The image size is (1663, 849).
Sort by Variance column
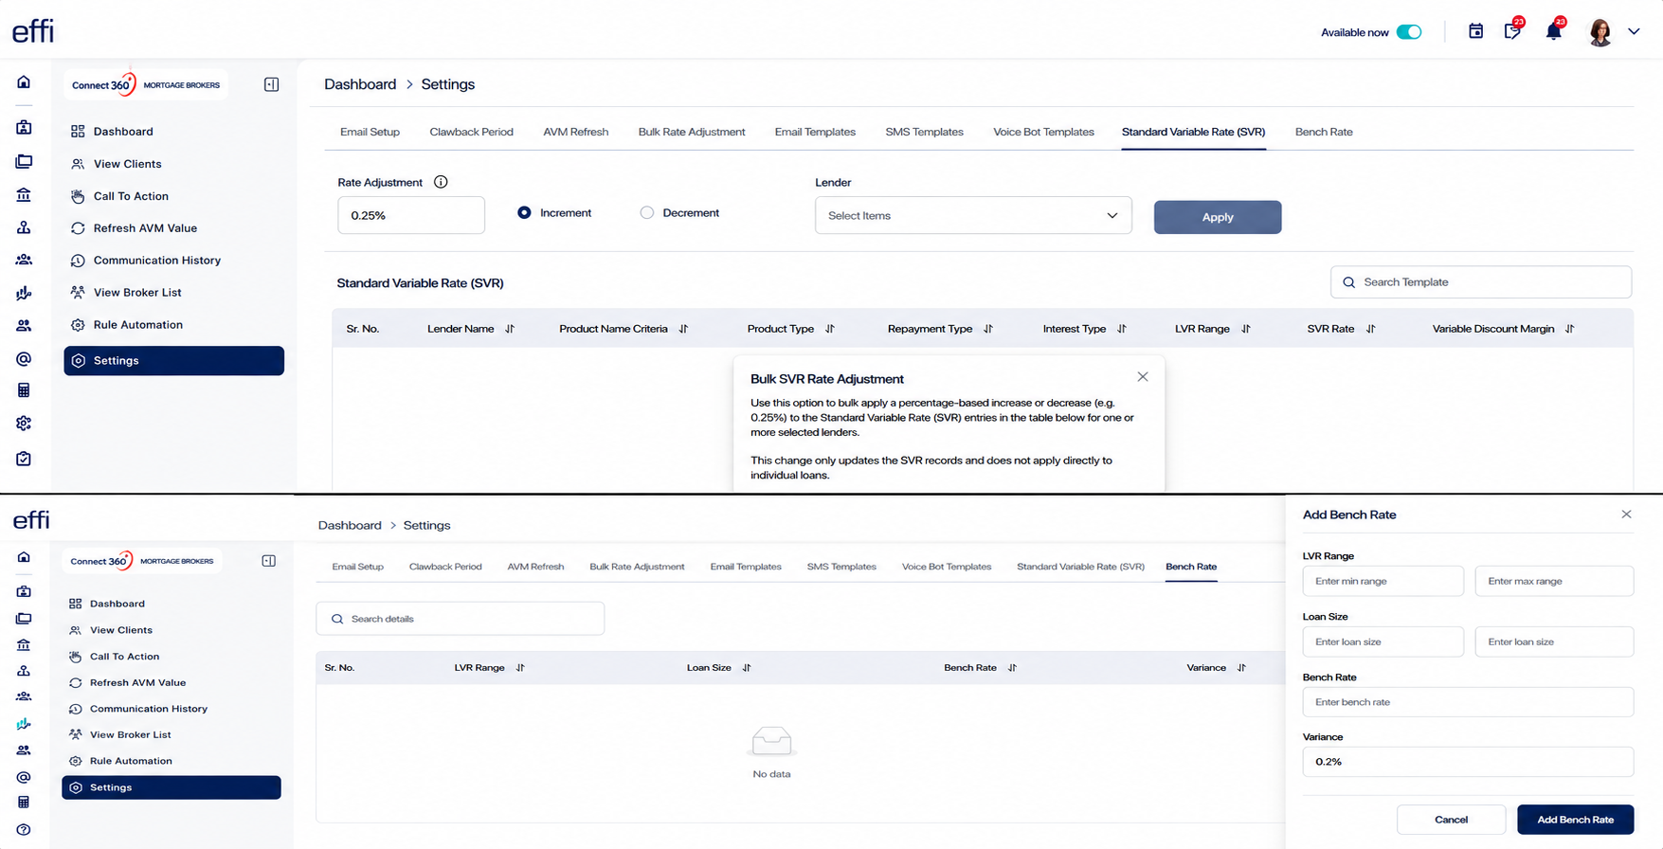point(1241,668)
